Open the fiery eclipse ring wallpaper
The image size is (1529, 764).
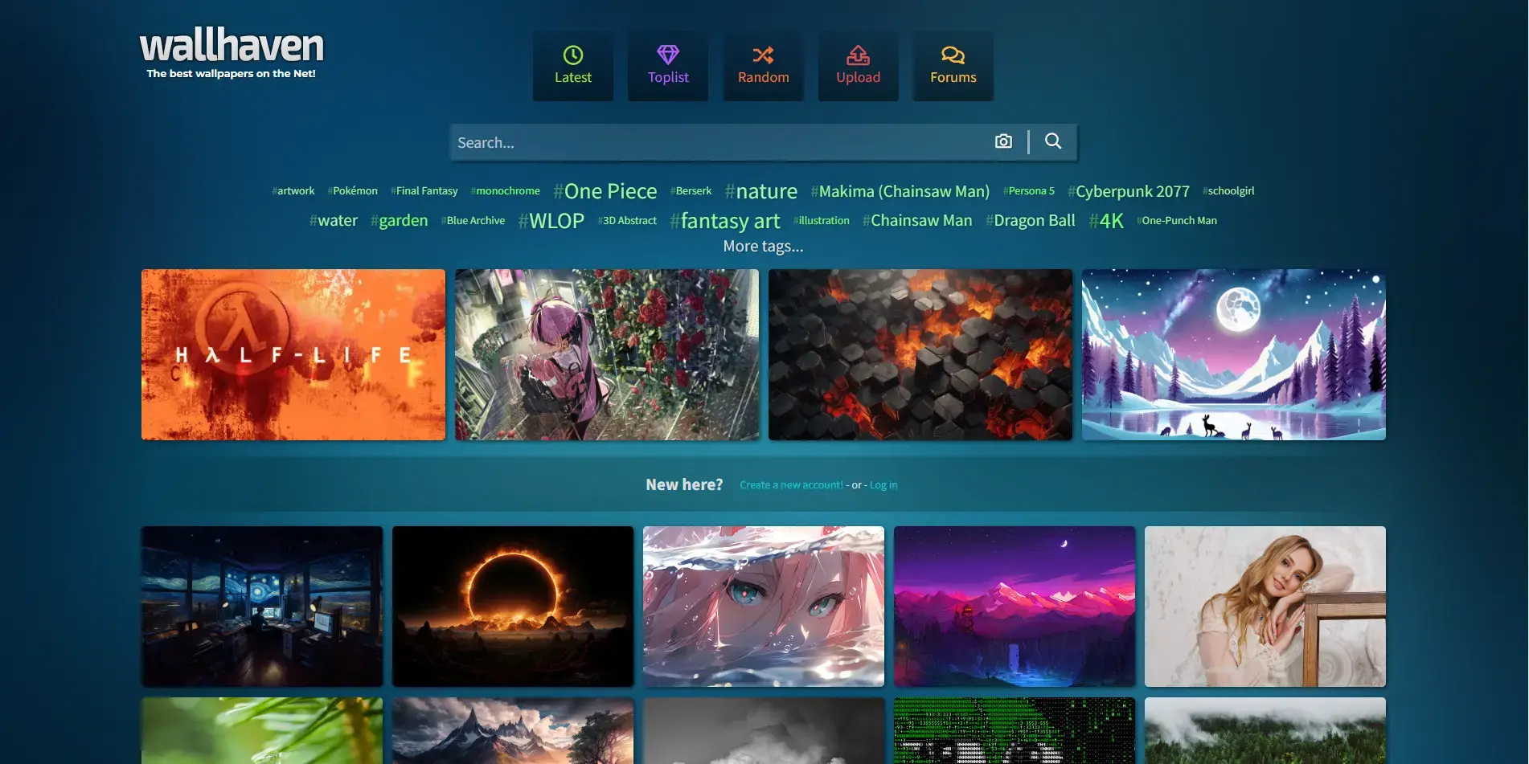pos(513,607)
